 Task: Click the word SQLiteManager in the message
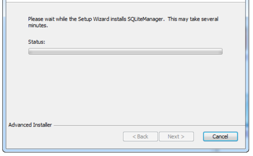click(146, 19)
